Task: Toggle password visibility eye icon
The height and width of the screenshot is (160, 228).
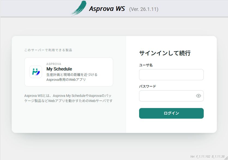Action: [198, 96]
